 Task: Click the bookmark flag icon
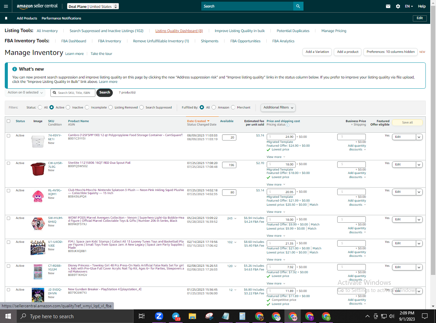coord(6,18)
